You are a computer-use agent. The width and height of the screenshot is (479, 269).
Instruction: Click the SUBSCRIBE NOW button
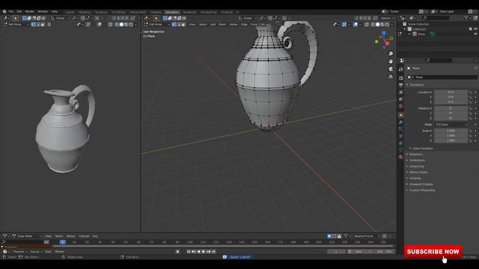(x=433, y=252)
